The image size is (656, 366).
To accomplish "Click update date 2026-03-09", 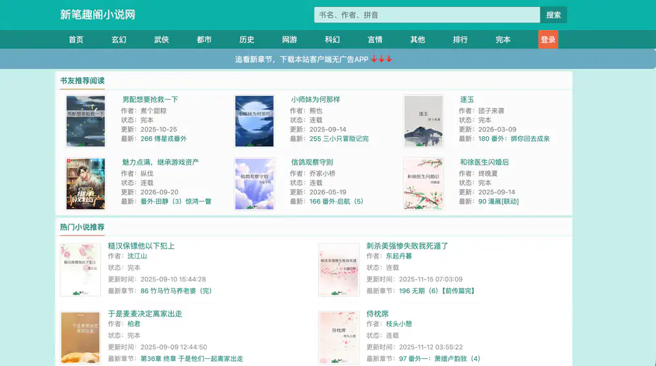I will click(497, 130).
